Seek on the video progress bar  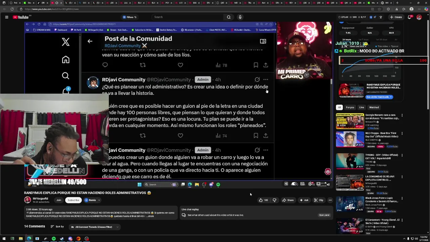[178, 178]
